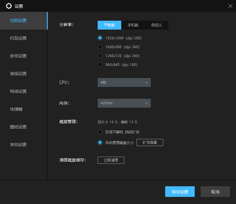This screenshot has height=204, width=236.
Task: Switch to the 手机版 resolution tab
Action: coord(133,25)
